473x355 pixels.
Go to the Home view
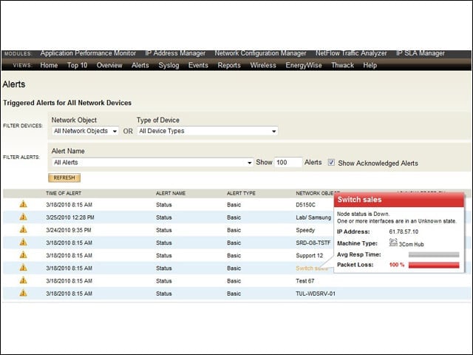pos(49,65)
